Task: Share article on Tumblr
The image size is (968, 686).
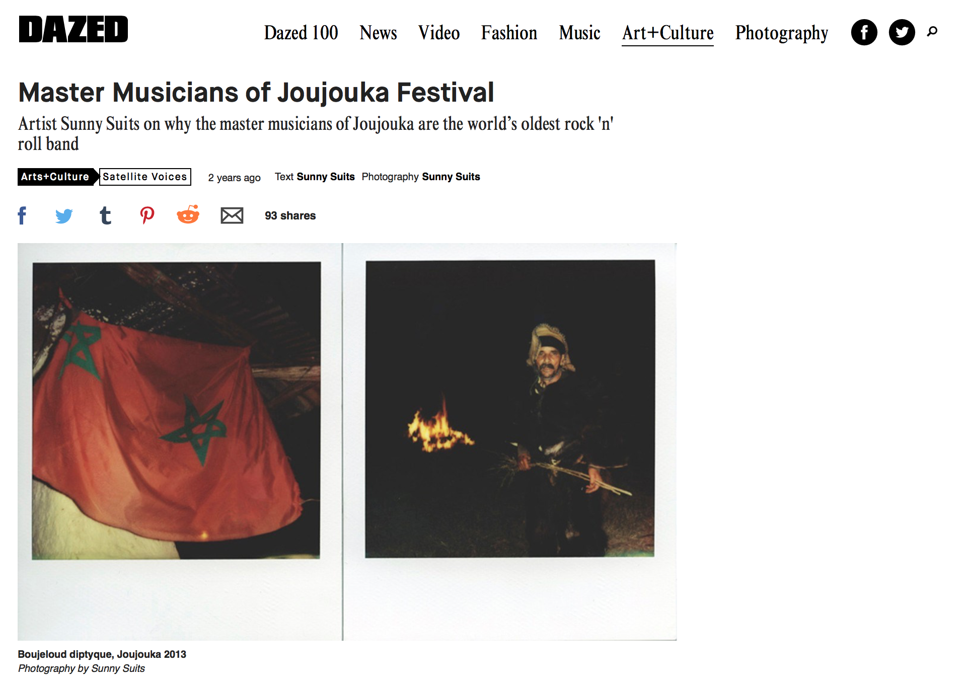Action: click(x=105, y=215)
